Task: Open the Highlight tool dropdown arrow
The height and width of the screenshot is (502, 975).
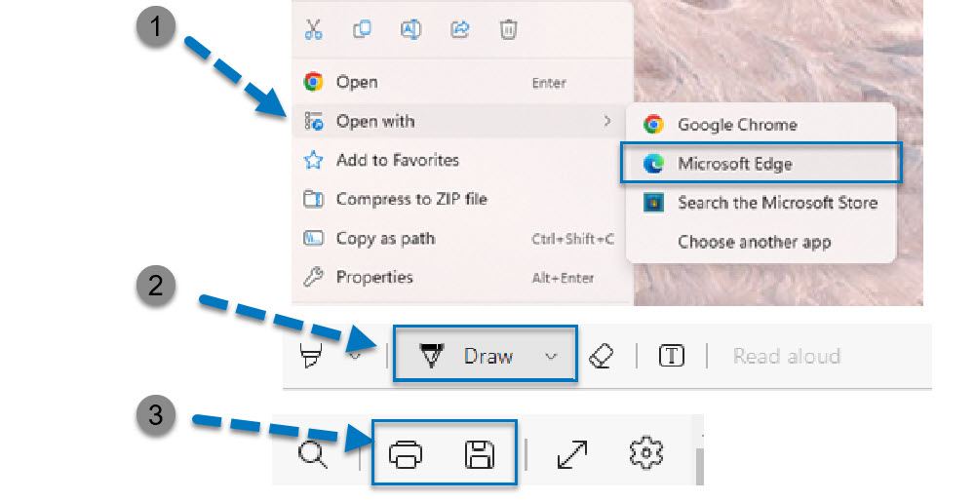Action: point(355,356)
